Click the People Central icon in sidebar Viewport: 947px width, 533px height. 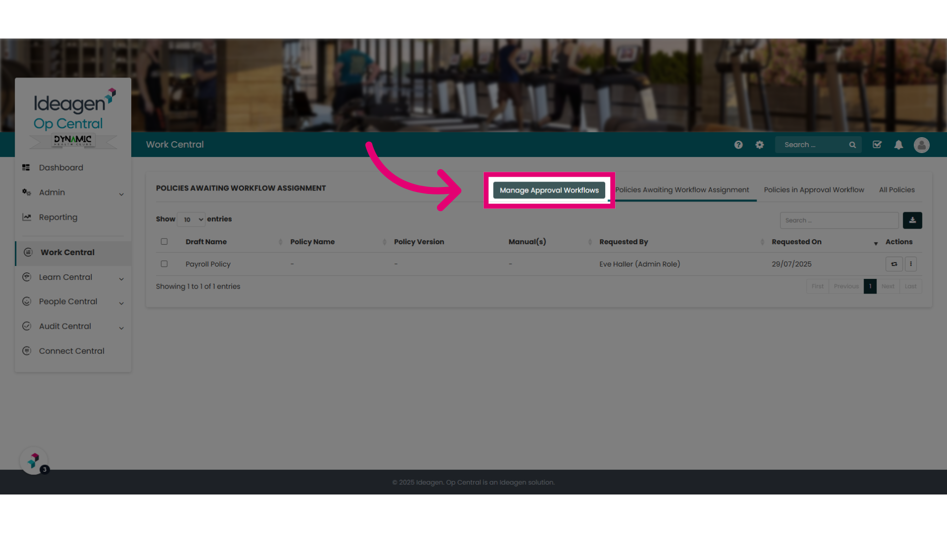[x=27, y=302]
